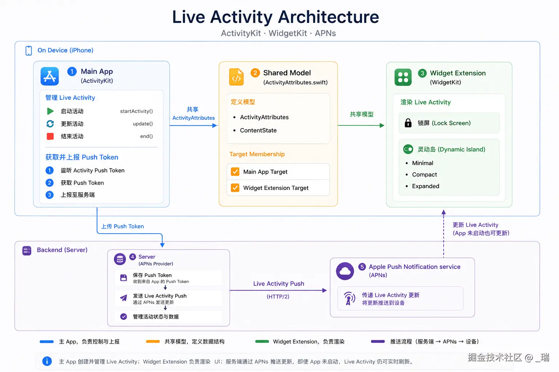
Task: Click the "startActivity()" method text
Action: point(136,111)
